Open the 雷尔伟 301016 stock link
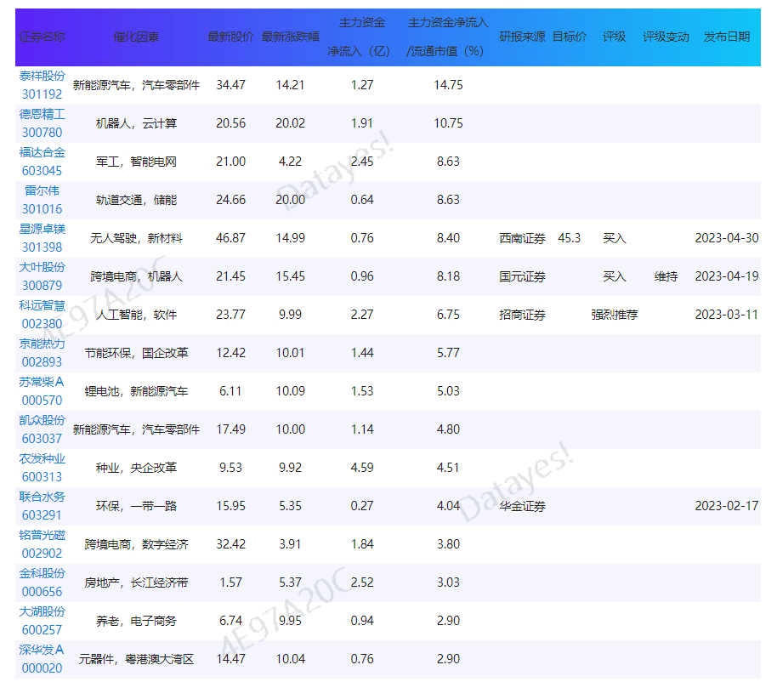The image size is (777, 682). click(x=43, y=200)
